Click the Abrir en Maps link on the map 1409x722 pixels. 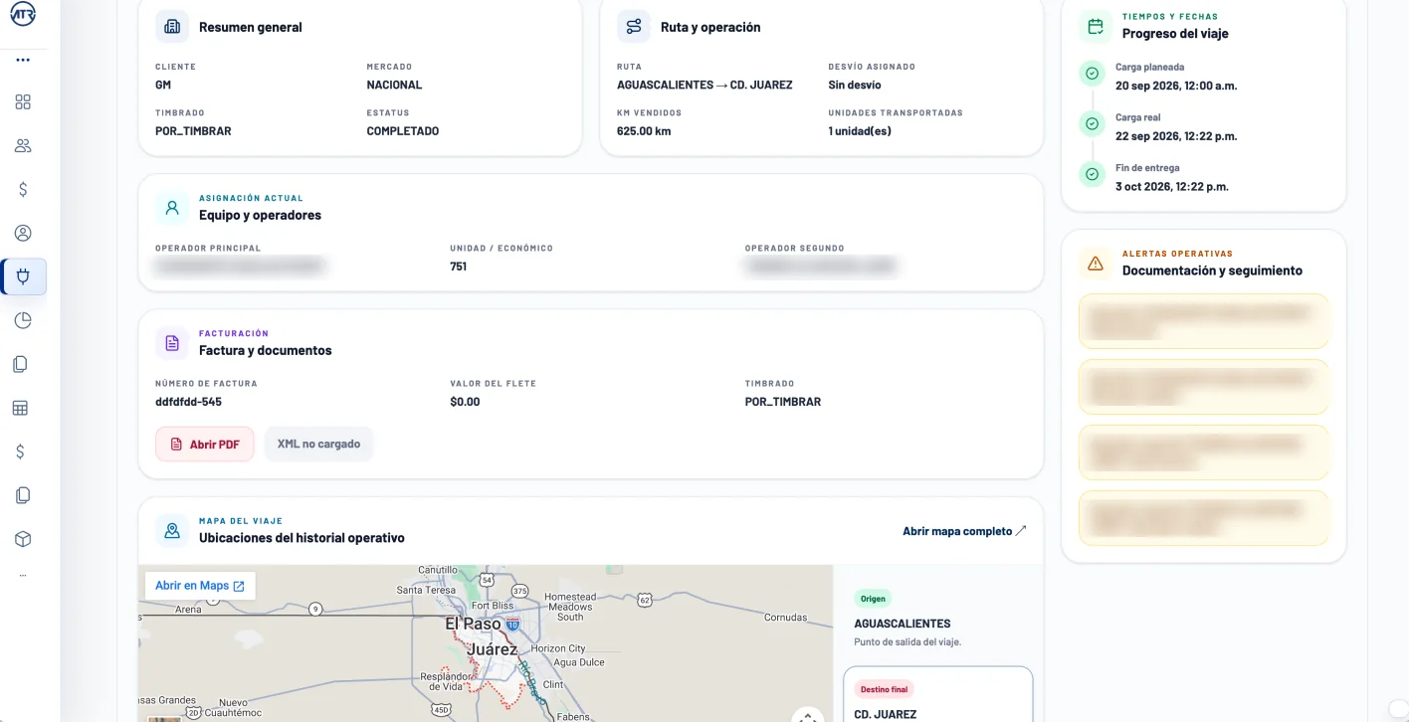(200, 586)
